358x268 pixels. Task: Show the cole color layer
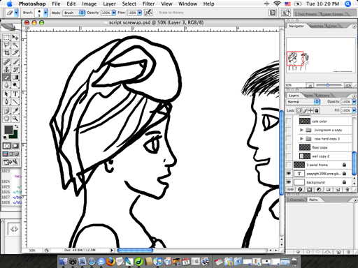[x=289, y=121]
